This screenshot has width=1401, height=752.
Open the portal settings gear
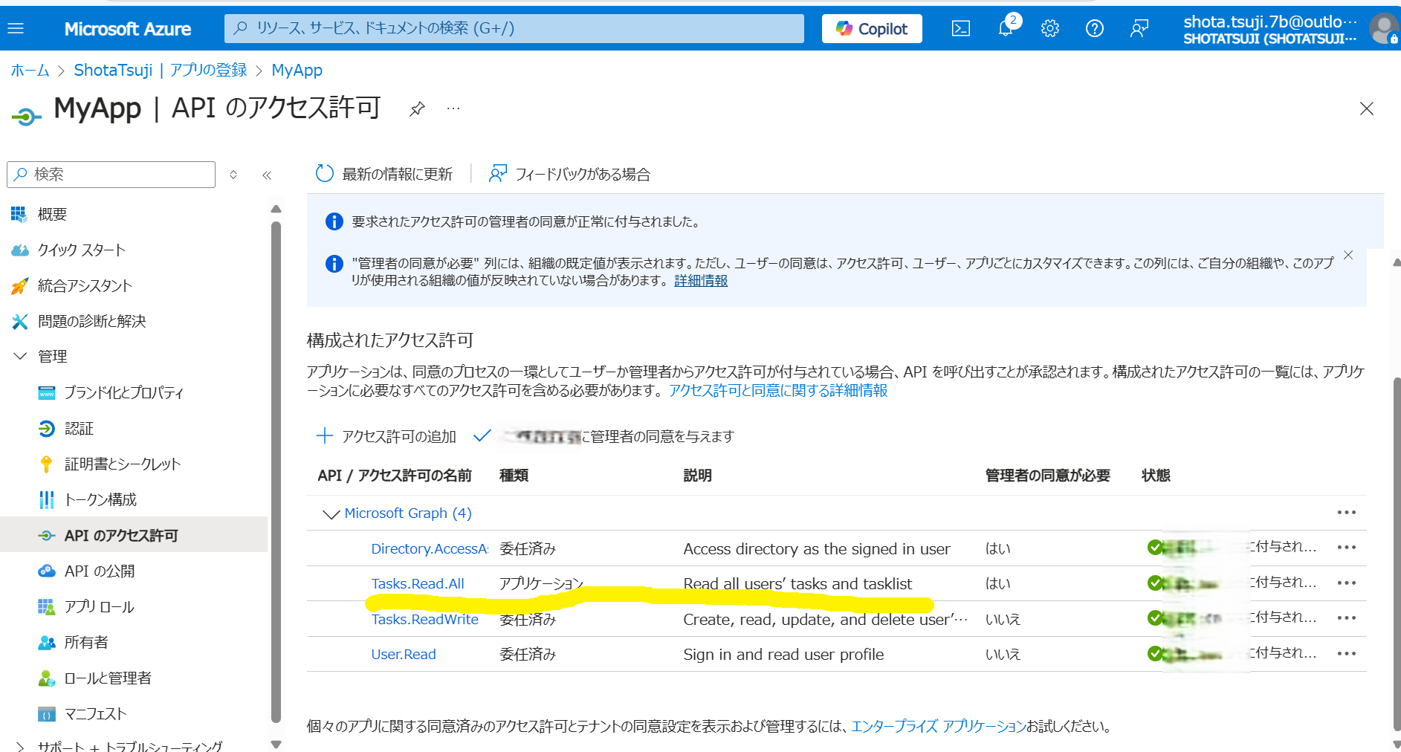1050,28
